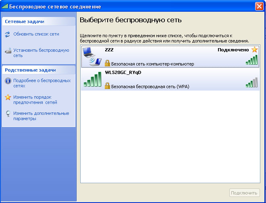Viewport: 266px width, 203px height.
Task: Click the refresh arrows icon in Сетевые задачи
Action: [x=8, y=34]
